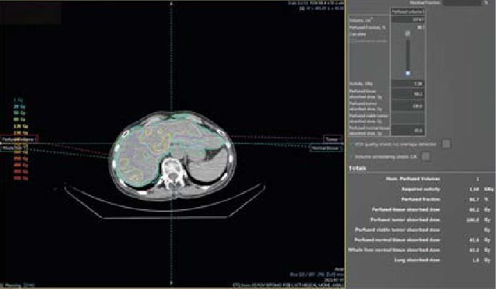Click the Volume consistency check status box
The image size is (496, 289).
coord(425,156)
